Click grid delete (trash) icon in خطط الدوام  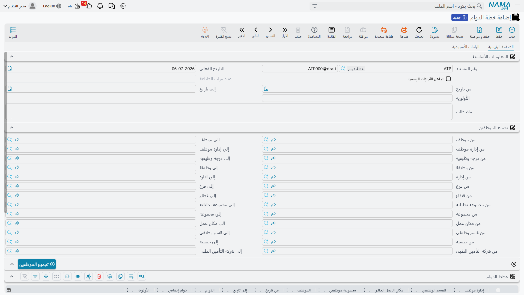click(x=99, y=276)
